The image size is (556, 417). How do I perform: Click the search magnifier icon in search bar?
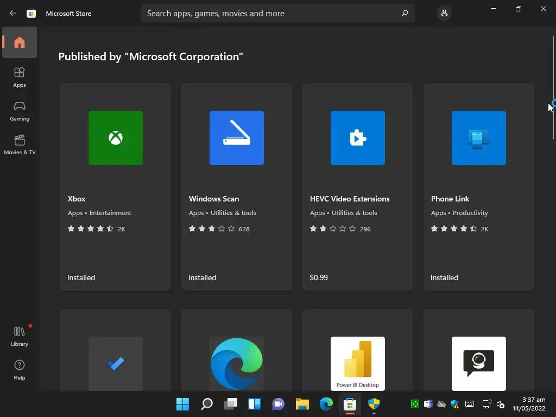405,13
